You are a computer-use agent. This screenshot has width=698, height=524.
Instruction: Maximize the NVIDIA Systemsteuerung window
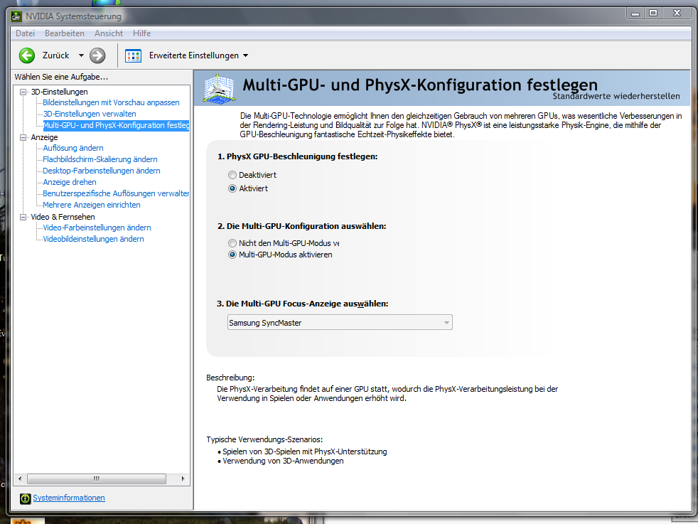coord(653,14)
